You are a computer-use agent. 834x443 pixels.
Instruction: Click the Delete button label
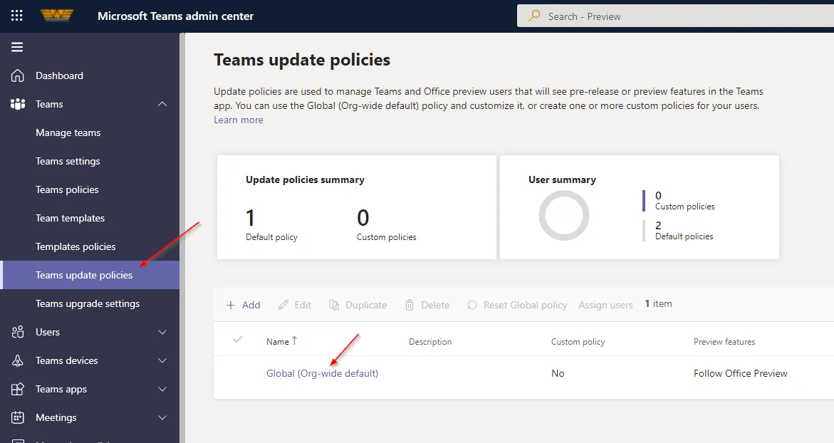pos(435,305)
